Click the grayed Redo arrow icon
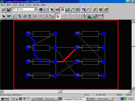 pos(89,10)
